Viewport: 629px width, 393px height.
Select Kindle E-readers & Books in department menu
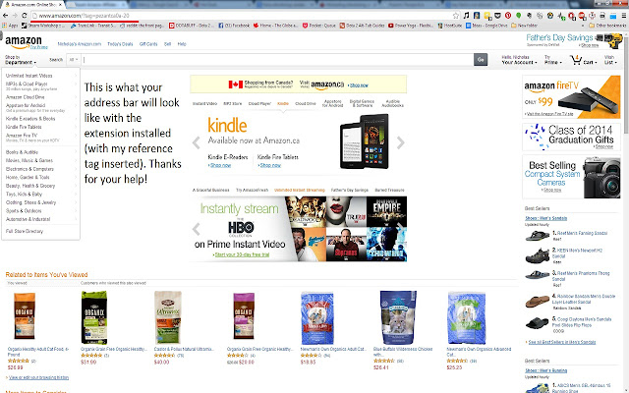(x=30, y=119)
